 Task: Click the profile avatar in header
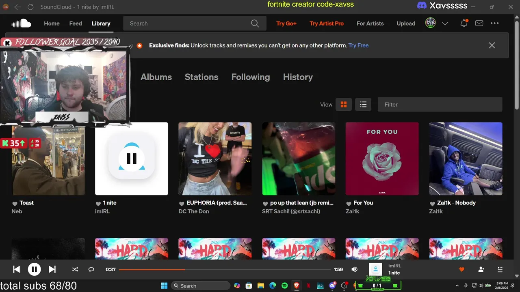tap(431, 23)
